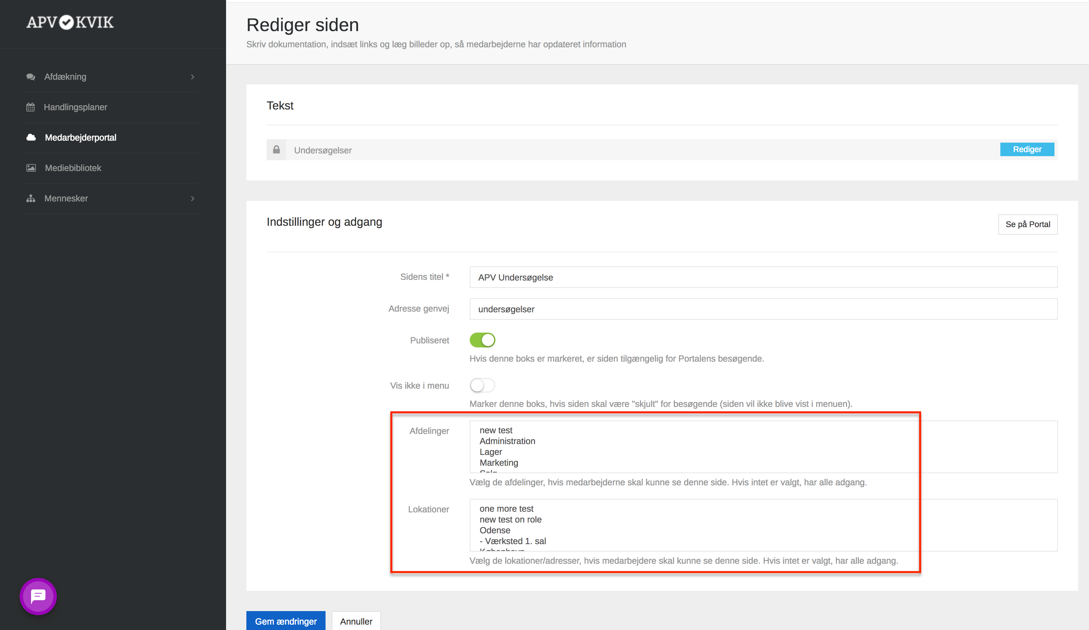Expand the Afdækning submenu chevron
This screenshot has height=630, width=1089.
click(x=192, y=77)
